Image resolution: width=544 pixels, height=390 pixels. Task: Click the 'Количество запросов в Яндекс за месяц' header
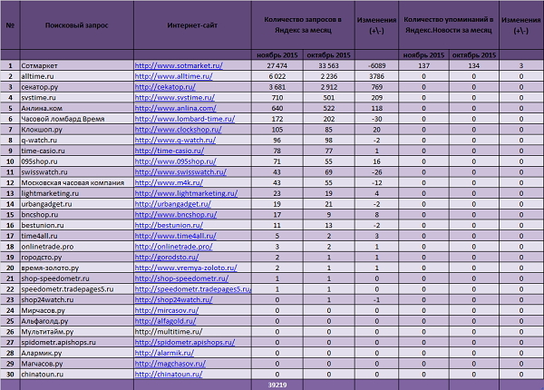[x=303, y=25]
